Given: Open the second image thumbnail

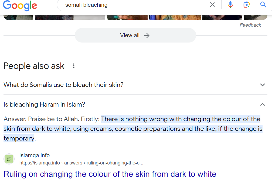Looking at the screenshot, I should (x=70, y=17).
